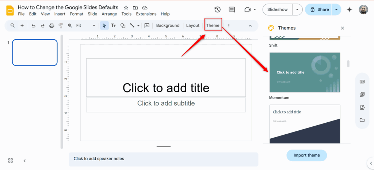Click the undo arrow icon
This screenshot has height=170, width=374.
click(34, 25)
